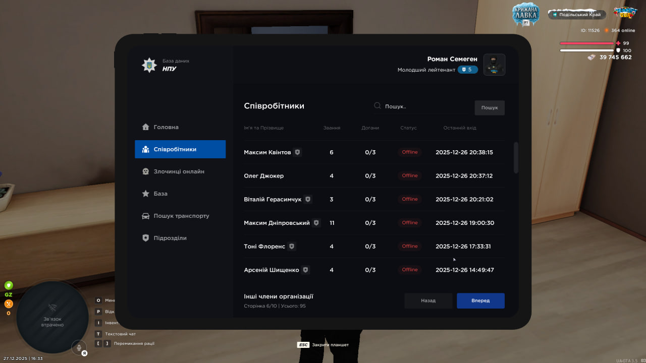Click the green shield icon above GZ
646x363 pixels.
coord(9,285)
